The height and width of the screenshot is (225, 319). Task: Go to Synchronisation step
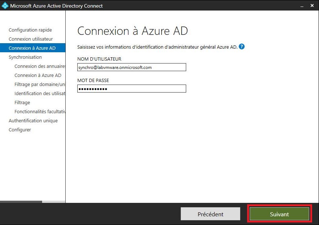coord(25,57)
